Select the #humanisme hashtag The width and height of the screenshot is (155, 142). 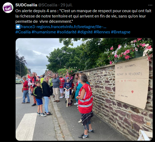tap(44, 32)
